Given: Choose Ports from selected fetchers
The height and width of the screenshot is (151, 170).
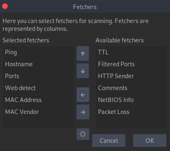Looking at the screenshot, I should click(38, 76).
